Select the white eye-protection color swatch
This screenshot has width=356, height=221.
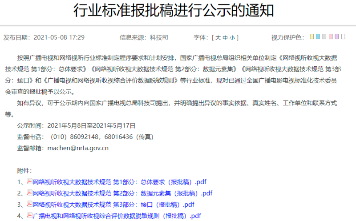[343, 36]
